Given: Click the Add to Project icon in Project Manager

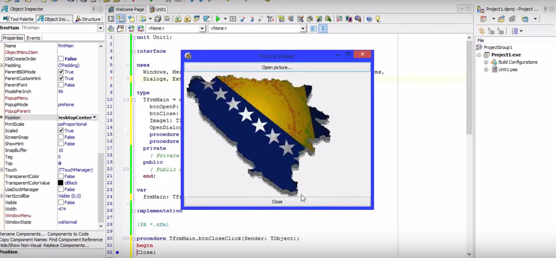Looking at the screenshot, I should coord(501,19).
